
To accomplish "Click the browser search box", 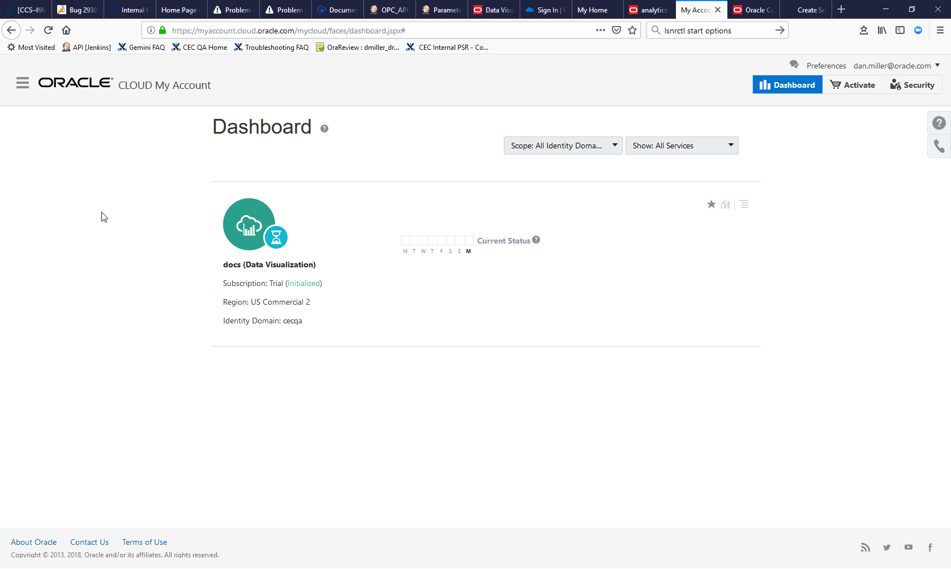I will click(x=716, y=30).
